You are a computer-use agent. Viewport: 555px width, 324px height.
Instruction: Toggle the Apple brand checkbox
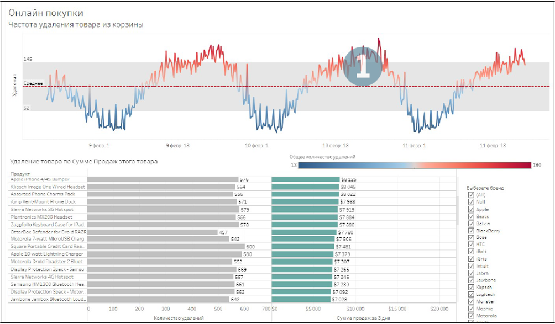coord(470,209)
